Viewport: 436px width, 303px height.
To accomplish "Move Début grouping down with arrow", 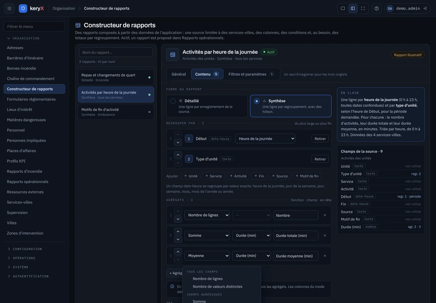I will pyautogui.click(x=178, y=142).
